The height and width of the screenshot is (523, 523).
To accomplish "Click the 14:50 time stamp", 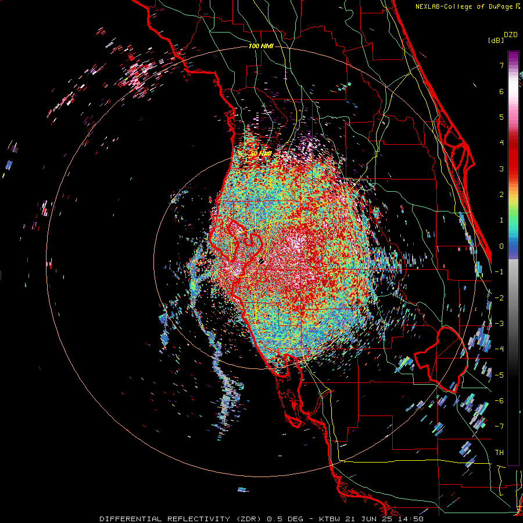I will click(410, 519).
